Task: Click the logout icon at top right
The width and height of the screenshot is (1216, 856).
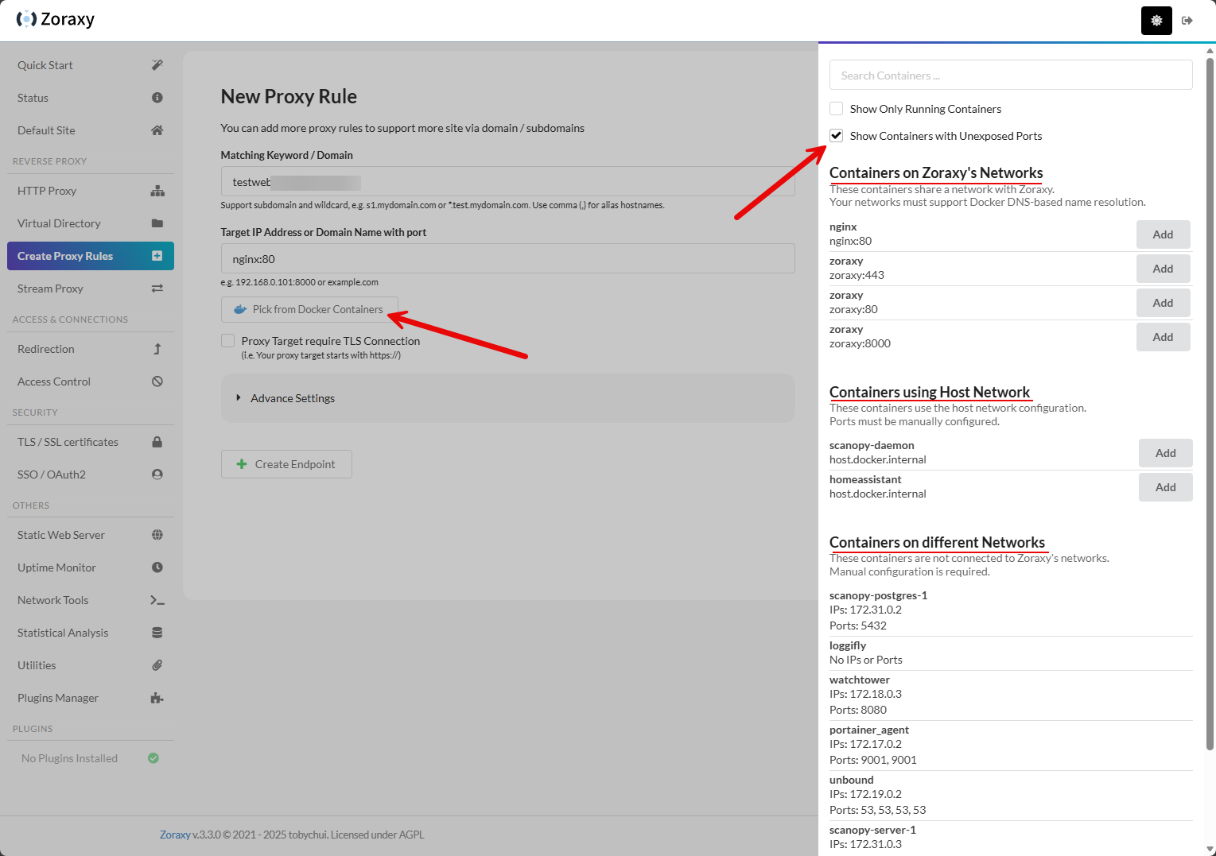Action: [1187, 21]
